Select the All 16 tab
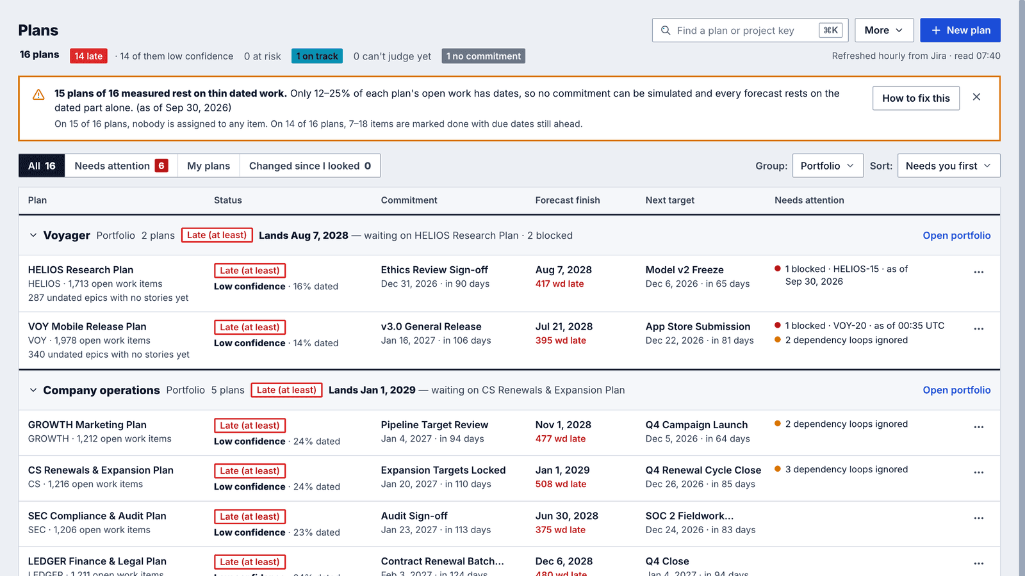Screen dimensions: 1025x576 pos(42,166)
